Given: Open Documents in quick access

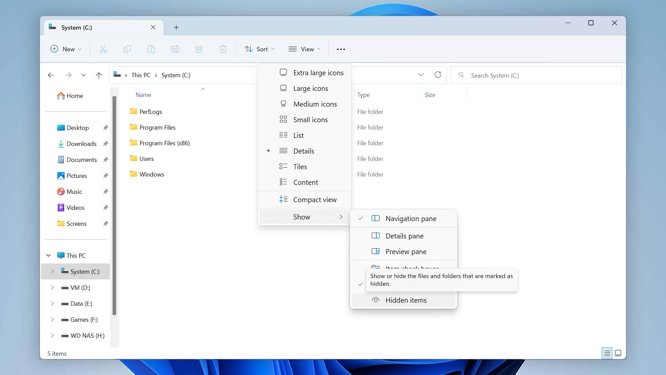Looking at the screenshot, I should pos(77,160).
